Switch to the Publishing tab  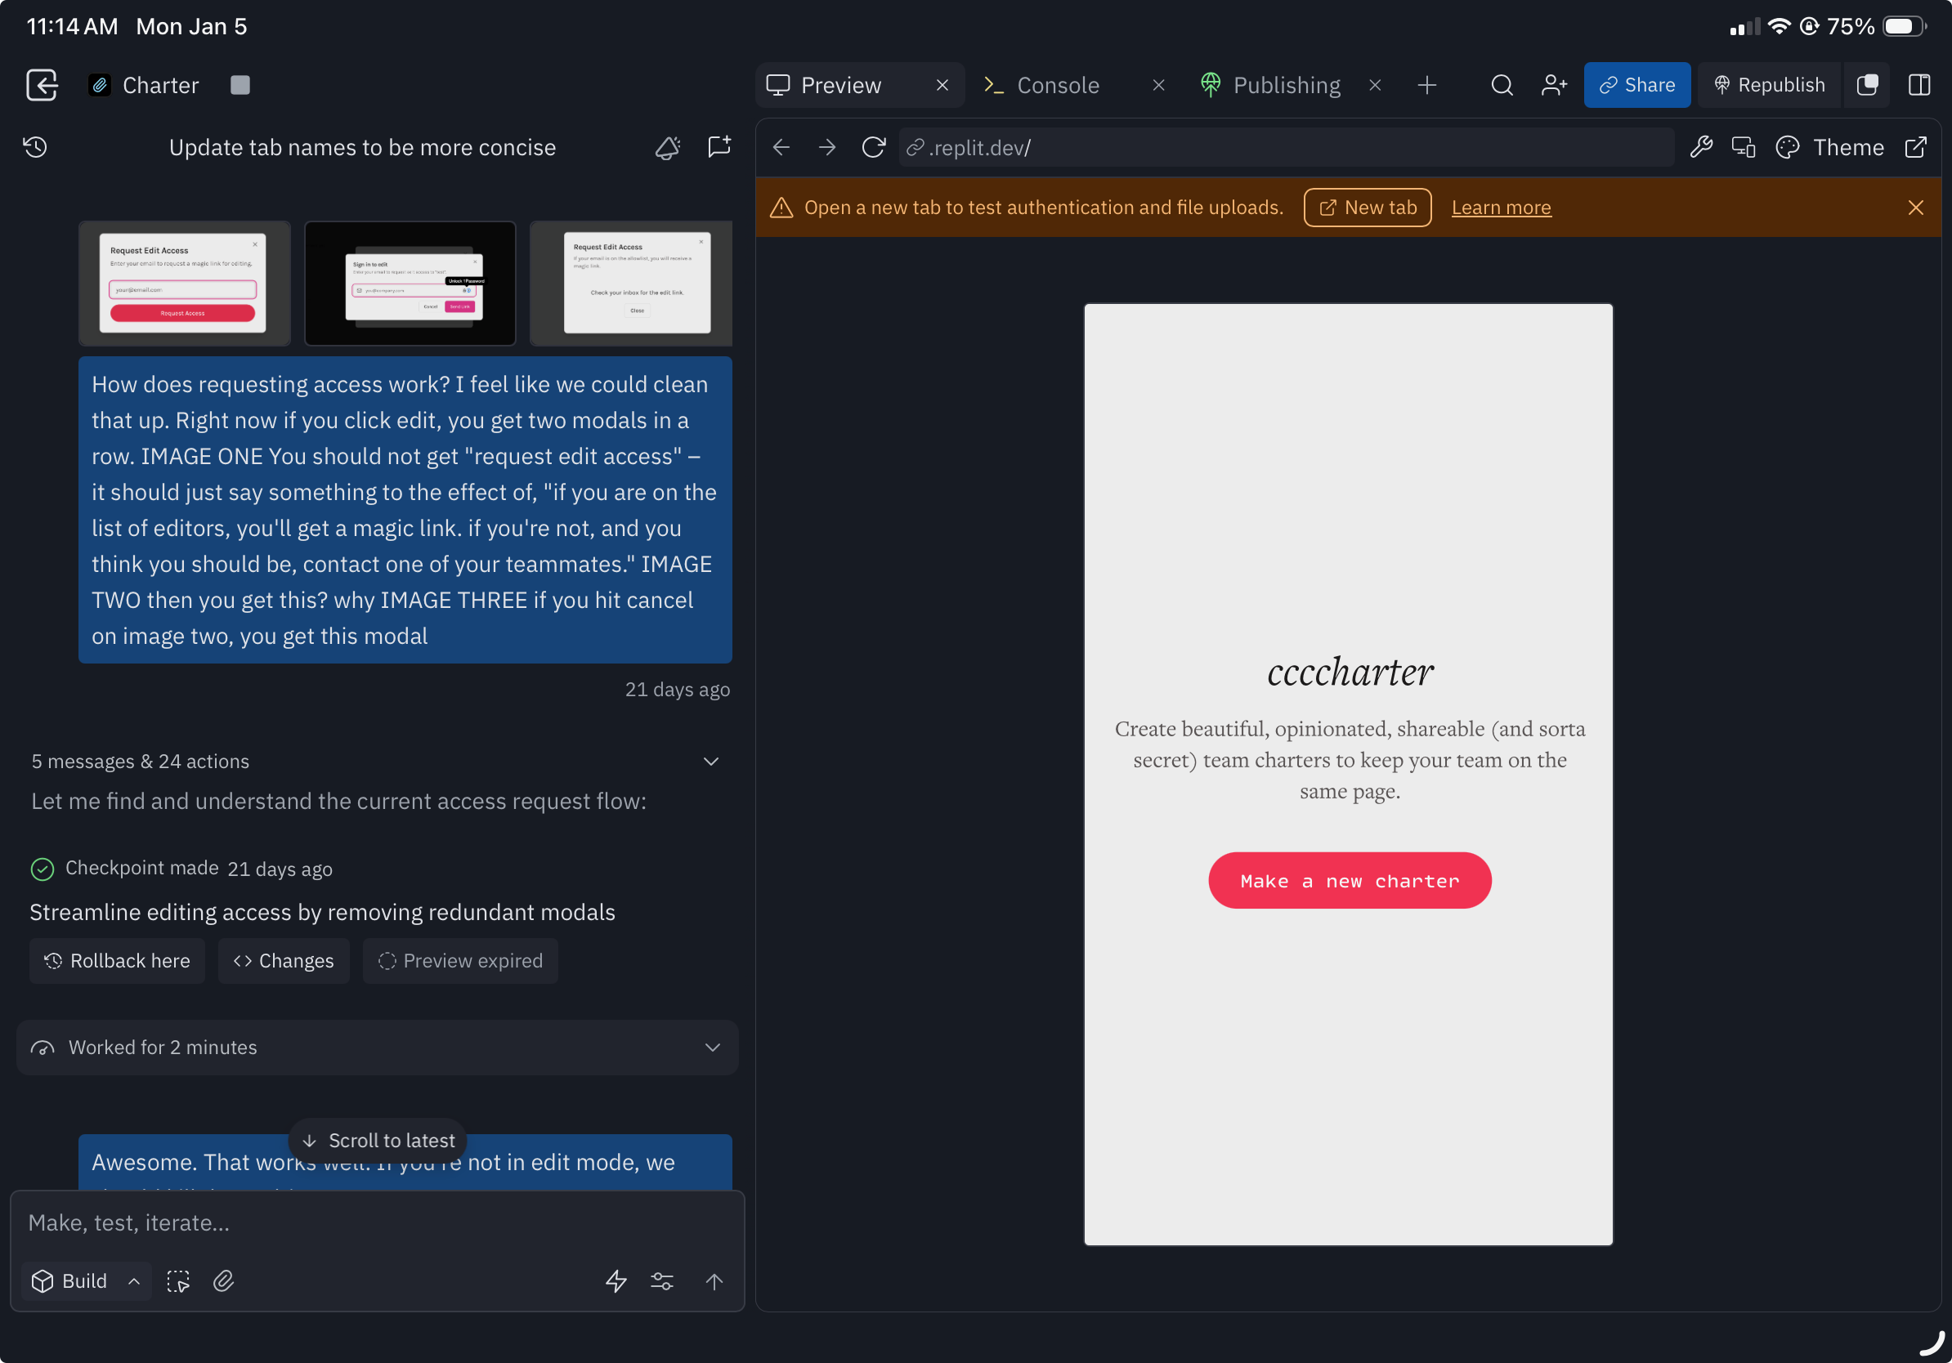click(x=1286, y=85)
